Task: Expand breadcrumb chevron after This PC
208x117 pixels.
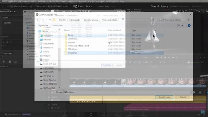Action: (67, 20)
